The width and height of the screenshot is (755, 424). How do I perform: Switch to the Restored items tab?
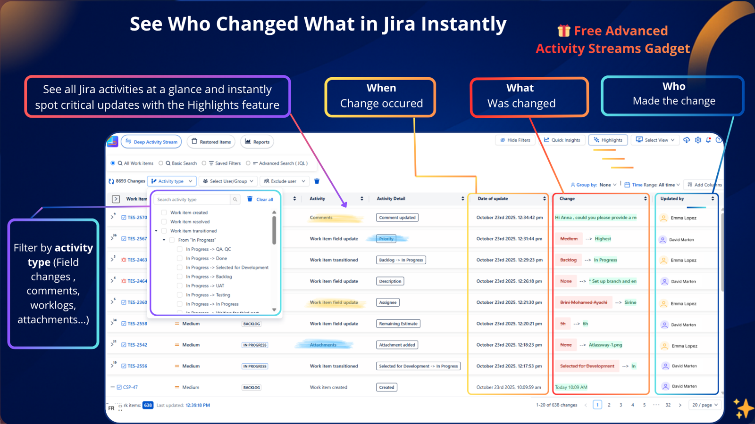click(211, 141)
